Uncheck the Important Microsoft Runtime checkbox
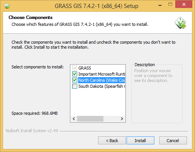This screenshot has width=195, height=152. (75, 74)
